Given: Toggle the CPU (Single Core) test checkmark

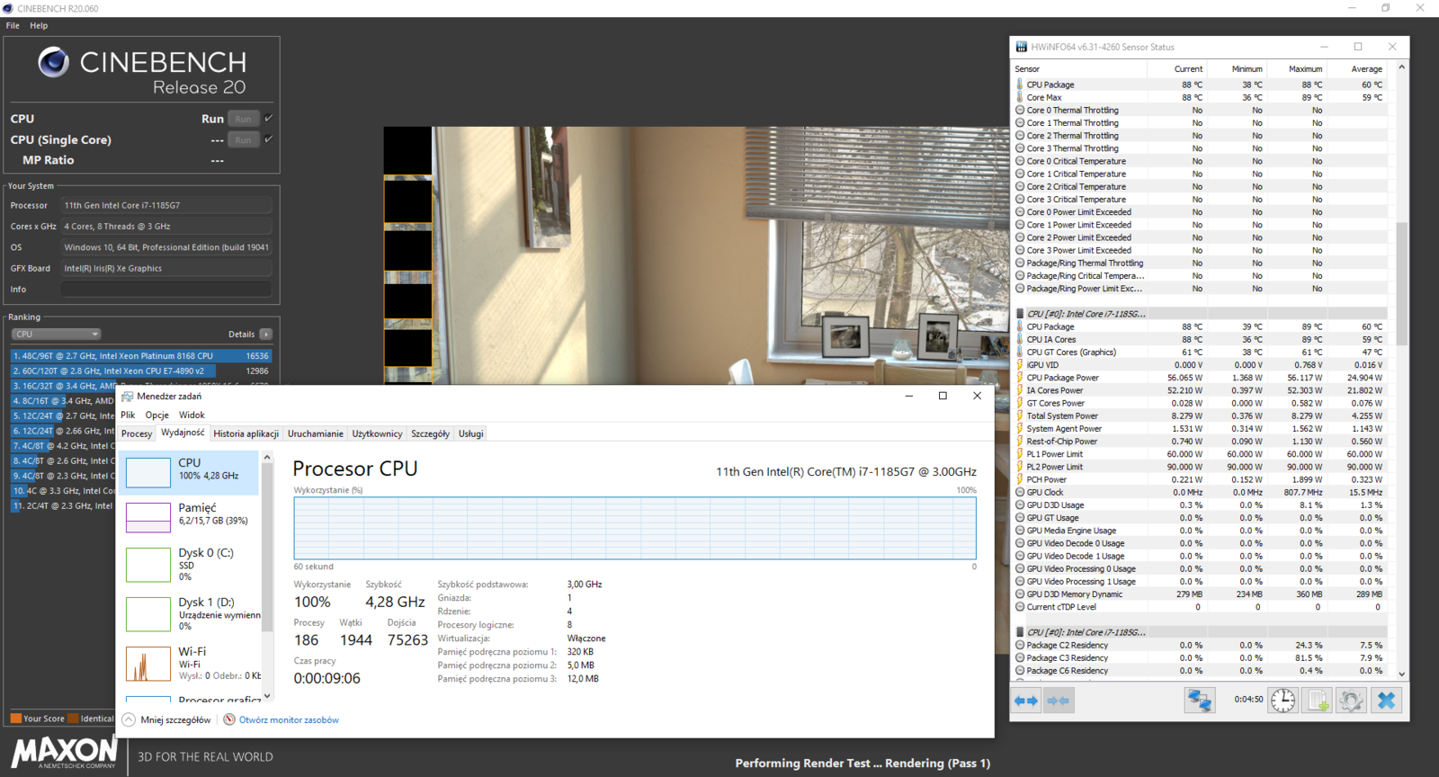Looking at the screenshot, I should [269, 139].
